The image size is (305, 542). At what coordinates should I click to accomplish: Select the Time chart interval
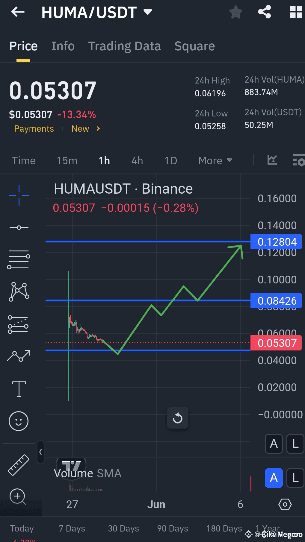[x=24, y=161]
